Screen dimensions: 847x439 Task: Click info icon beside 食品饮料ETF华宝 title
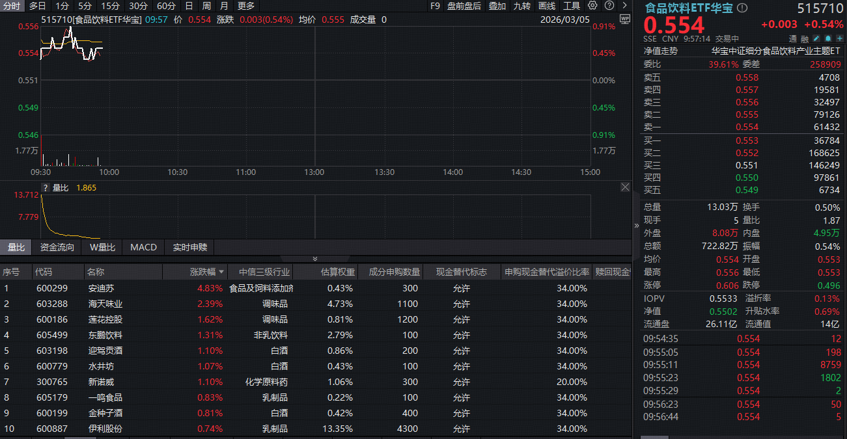(x=742, y=8)
